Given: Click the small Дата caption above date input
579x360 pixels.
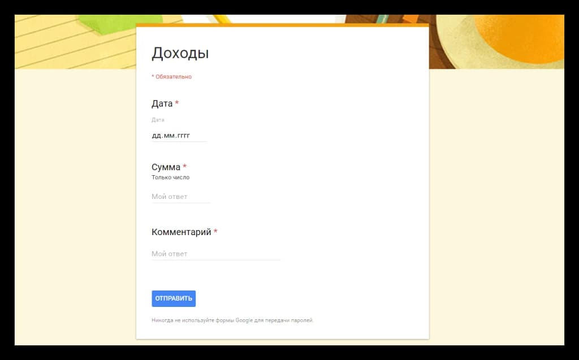Looking at the screenshot, I should 158,120.
